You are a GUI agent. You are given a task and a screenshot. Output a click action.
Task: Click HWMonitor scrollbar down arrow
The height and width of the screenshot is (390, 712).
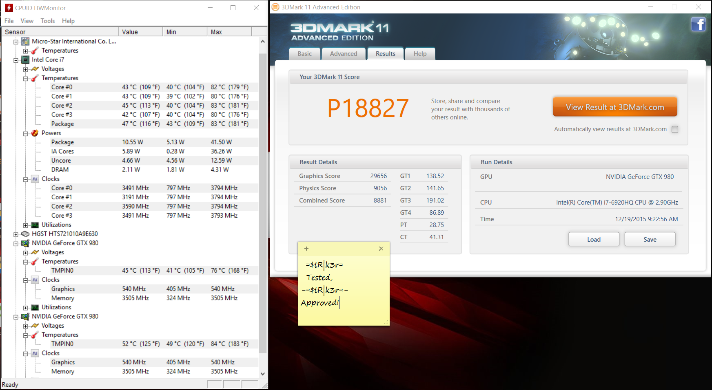[263, 374]
